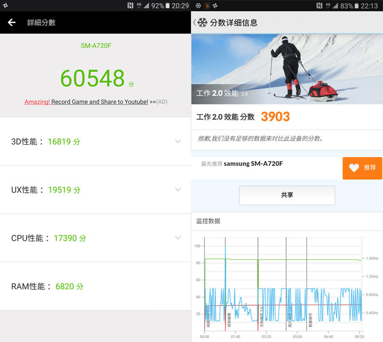Image resolution: width=383 pixels, height=342 pixels.
Task: Tap the heart icon on 推荐 button
Action: point(354,168)
